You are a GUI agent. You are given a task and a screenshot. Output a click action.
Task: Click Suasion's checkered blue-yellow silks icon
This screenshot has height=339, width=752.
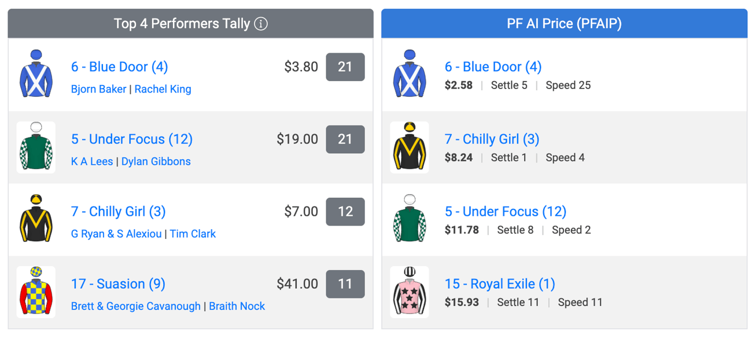[36, 292]
